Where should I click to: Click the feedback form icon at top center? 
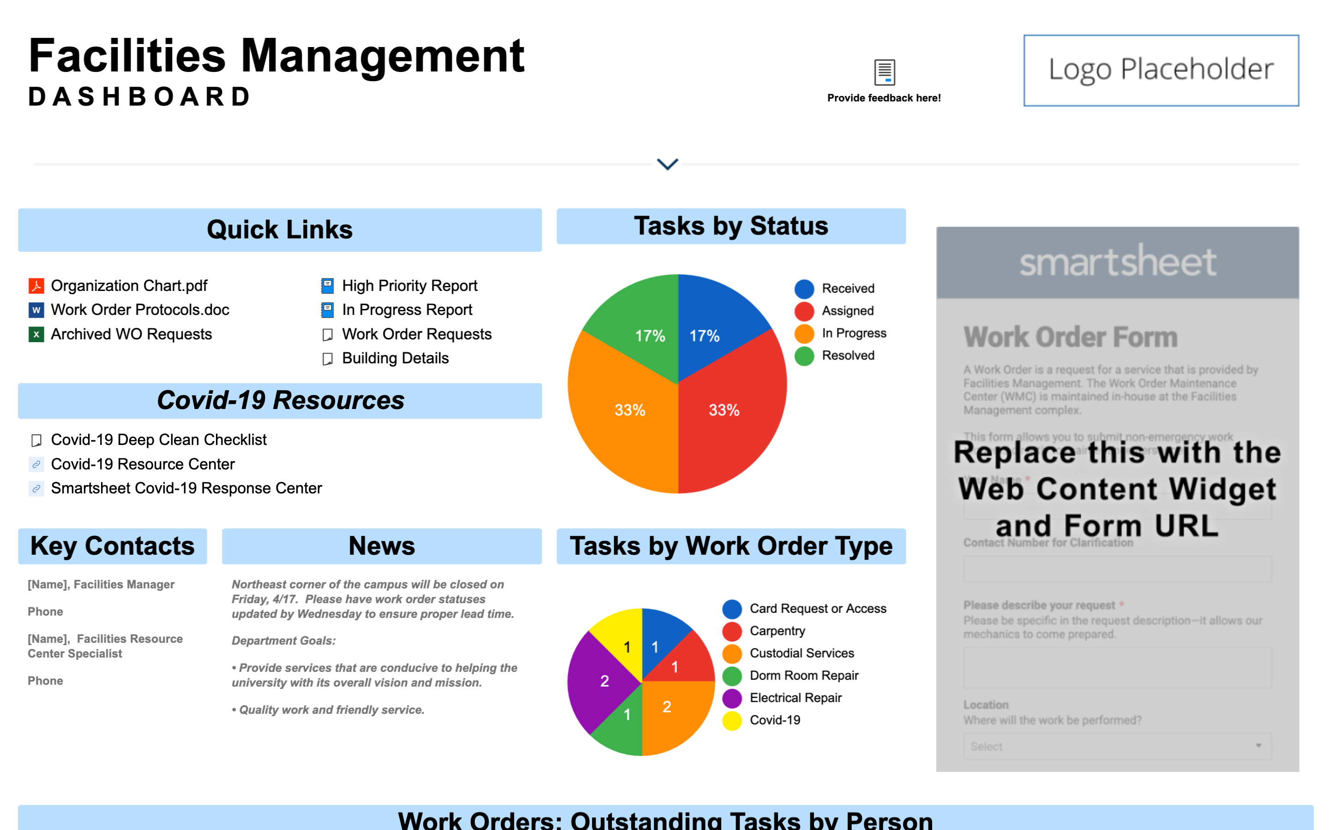pyautogui.click(x=884, y=68)
